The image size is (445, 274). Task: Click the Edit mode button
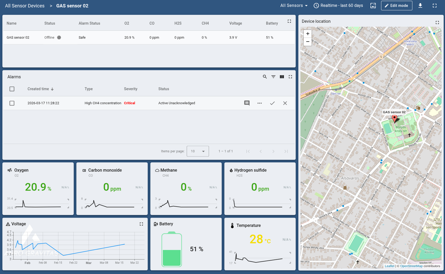pos(396,6)
